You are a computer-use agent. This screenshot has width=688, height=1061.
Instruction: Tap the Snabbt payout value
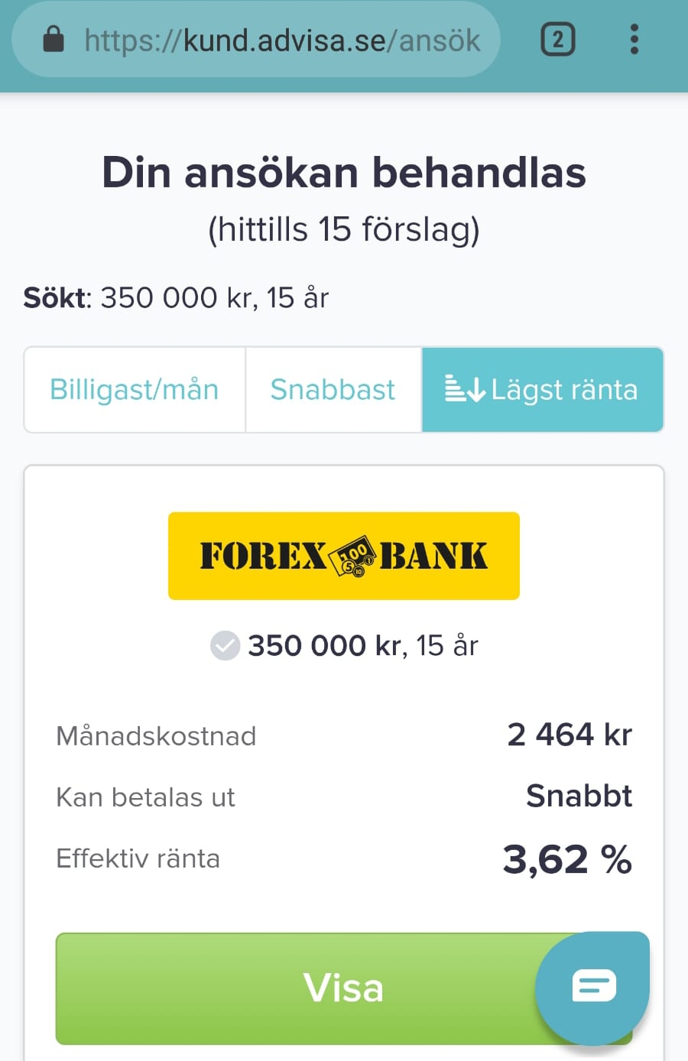click(x=579, y=797)
